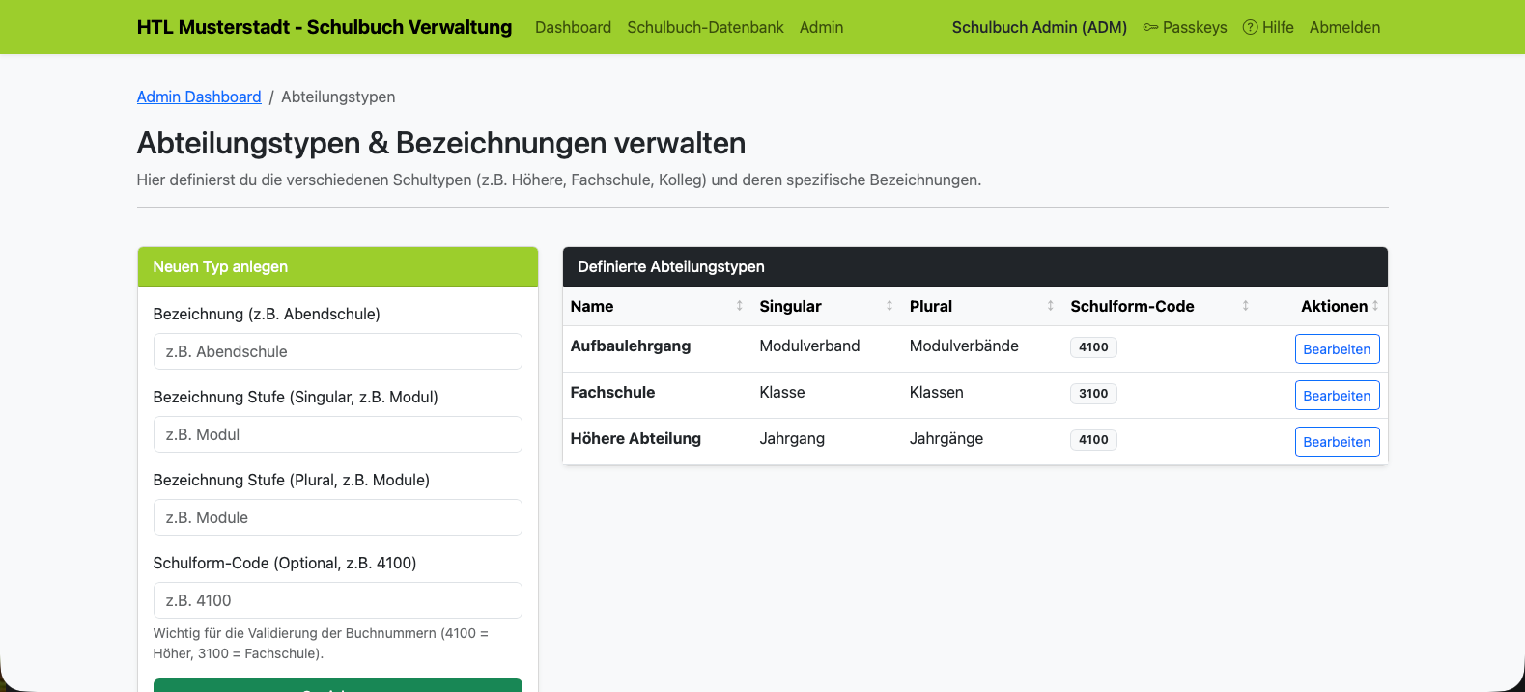Click the partially visible green save button
Image resolution: width=1525 pixels, height=692 pixels.
click(x=338, y=685)
